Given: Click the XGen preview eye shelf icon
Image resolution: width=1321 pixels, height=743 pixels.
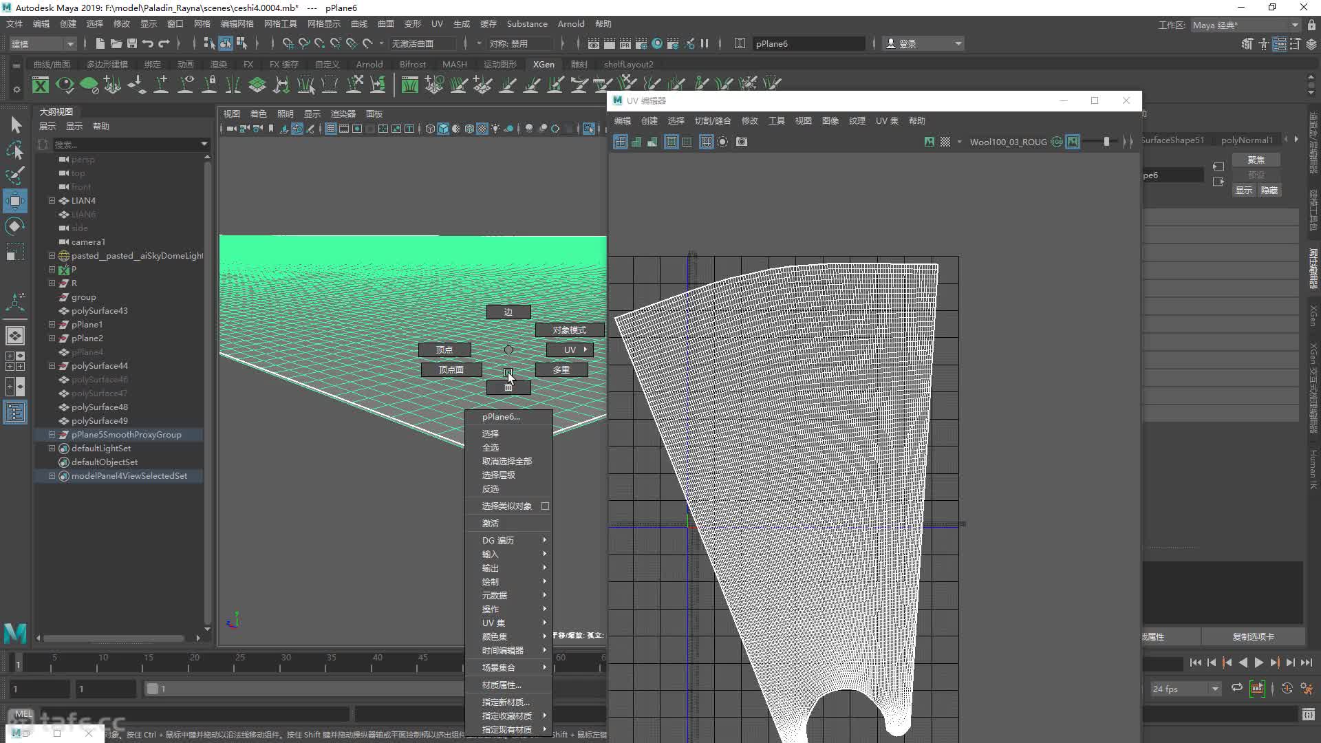Looking at the screenshot, I should [x=65, y=85].
